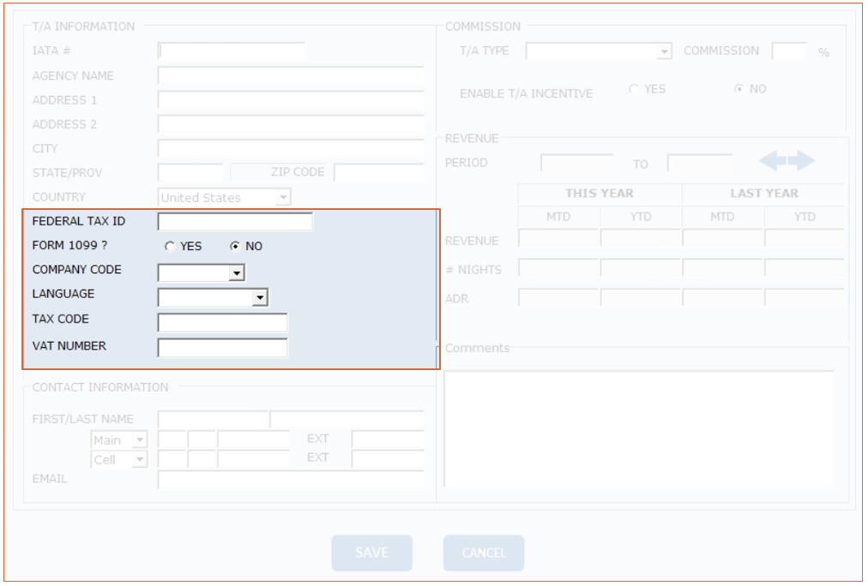The image size is (868, 586).
Task: Choose NO for Enable T/A Incentive
Action: [x=738, y=89]
